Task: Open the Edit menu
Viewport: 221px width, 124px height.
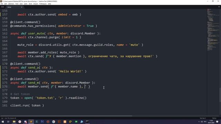Action: click(x=6, y=4)
